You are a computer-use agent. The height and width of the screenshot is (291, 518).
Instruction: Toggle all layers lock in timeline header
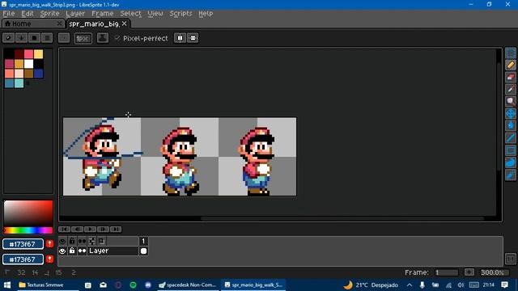coord(72,241)
